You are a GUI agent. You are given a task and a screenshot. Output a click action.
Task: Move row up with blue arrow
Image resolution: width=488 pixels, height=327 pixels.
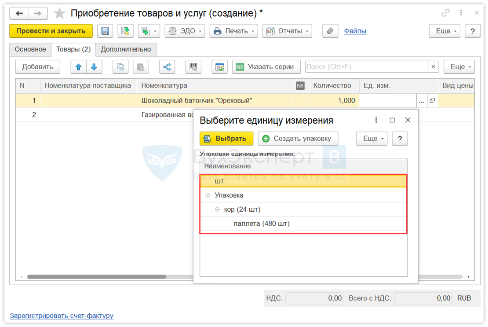[x=78, y=66]
